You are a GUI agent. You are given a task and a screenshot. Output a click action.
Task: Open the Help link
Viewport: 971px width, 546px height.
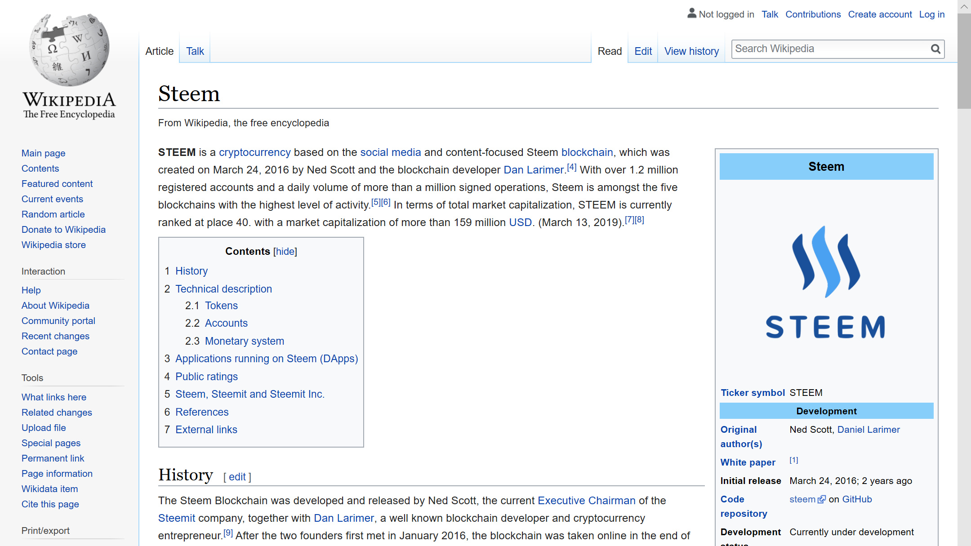tap(31, 290)
